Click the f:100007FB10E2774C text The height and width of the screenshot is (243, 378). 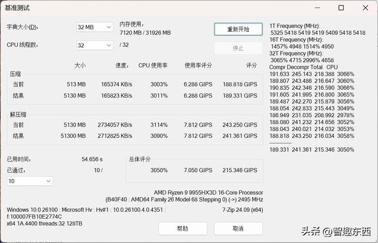34,217
